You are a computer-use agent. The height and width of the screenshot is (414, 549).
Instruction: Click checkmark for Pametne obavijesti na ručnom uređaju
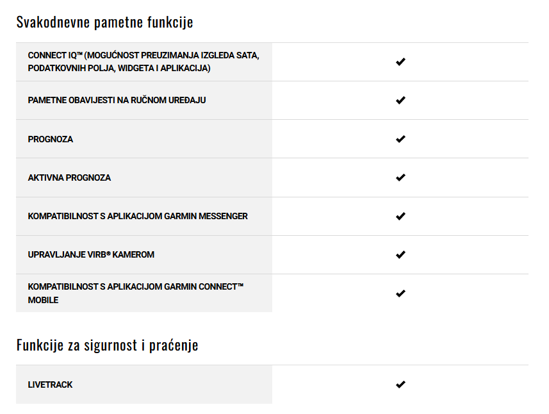coord(400,101)
